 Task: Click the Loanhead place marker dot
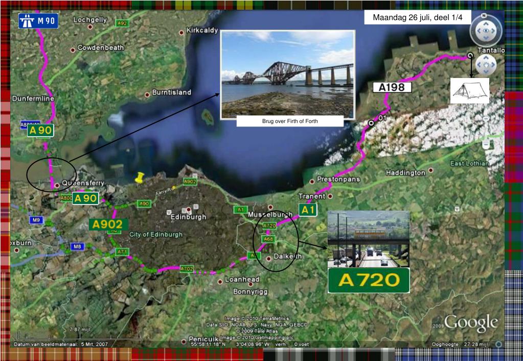pos(220,282)
